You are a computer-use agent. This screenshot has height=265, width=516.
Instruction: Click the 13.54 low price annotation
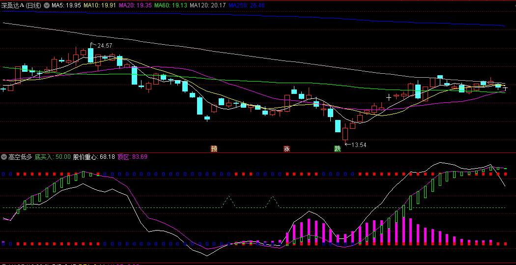(359, 145)
